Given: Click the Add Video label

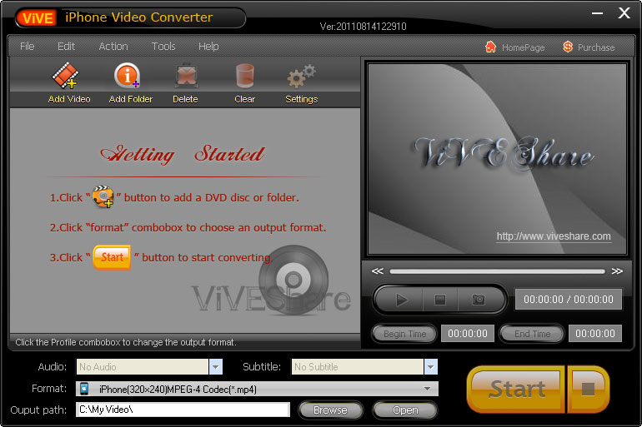Looking at the screenshot, I should 69,99.
